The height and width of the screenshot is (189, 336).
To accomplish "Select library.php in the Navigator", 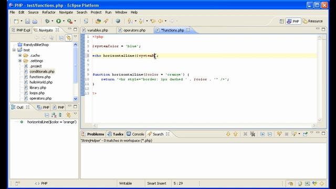I will coord(38,88).
